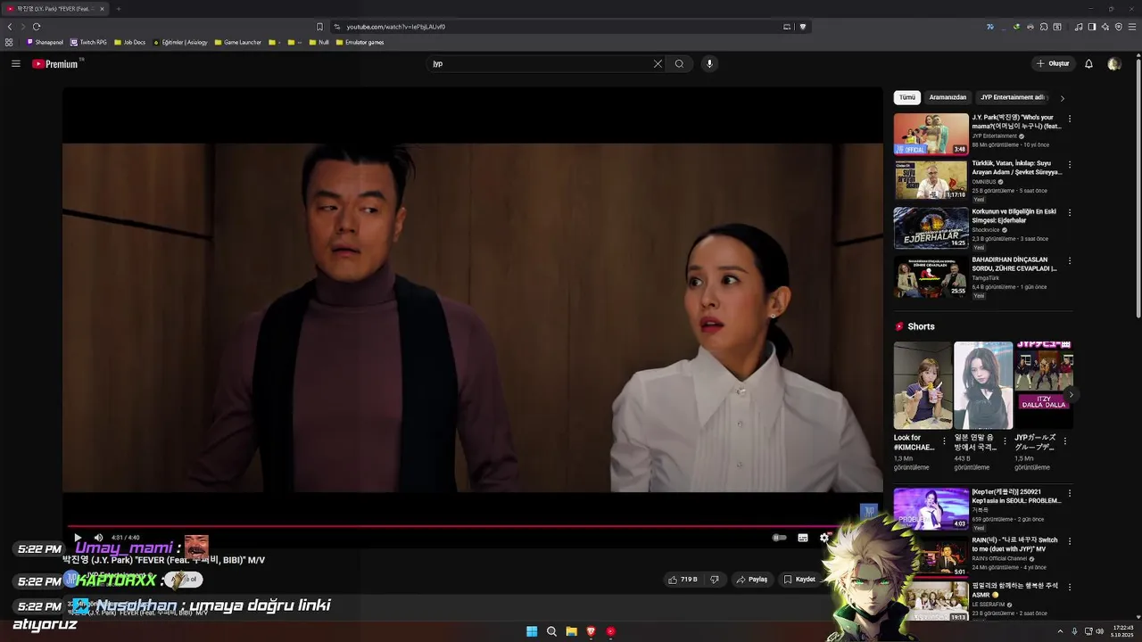This screenshot has height=642, width=1142.
Task: Open the browser main menu
Action: tap(1132, 27)
